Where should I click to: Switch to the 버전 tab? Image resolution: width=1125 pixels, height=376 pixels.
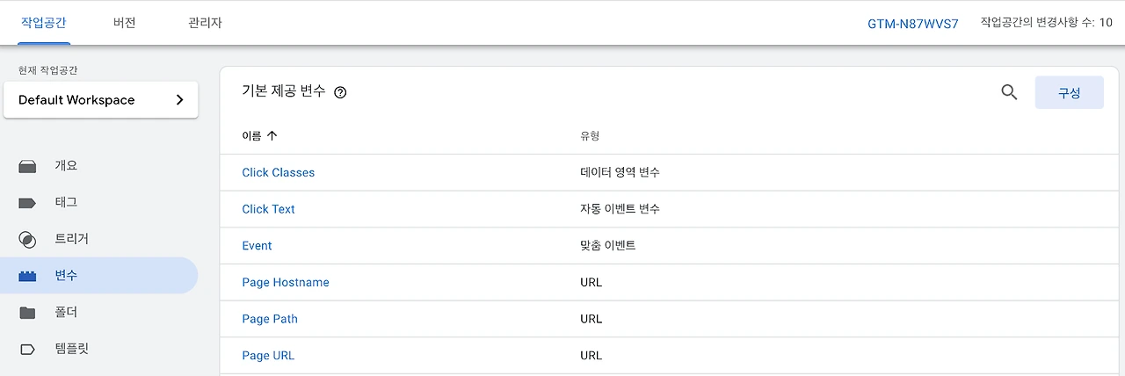point(125,23)
